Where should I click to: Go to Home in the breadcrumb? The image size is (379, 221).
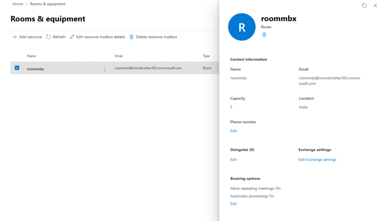click(18, 4)
